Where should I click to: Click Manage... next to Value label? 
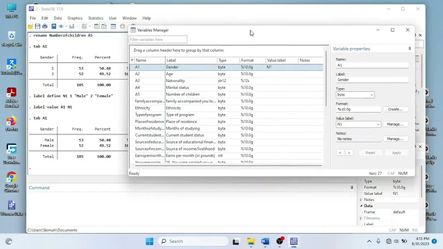tap(395, 124)
